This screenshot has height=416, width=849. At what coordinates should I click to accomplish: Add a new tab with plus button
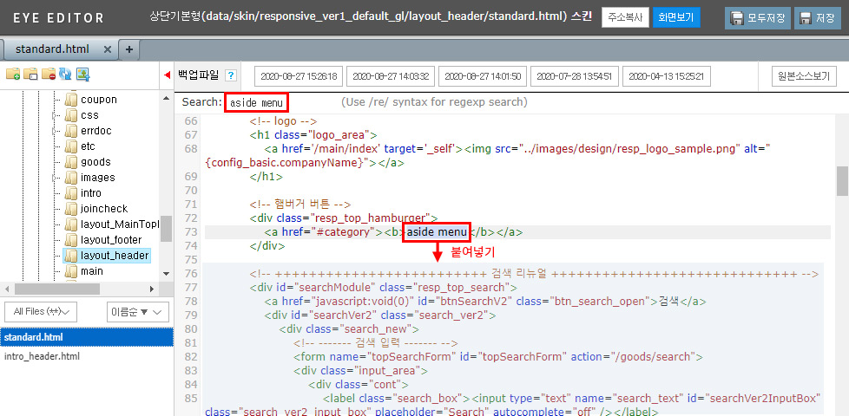128,49
